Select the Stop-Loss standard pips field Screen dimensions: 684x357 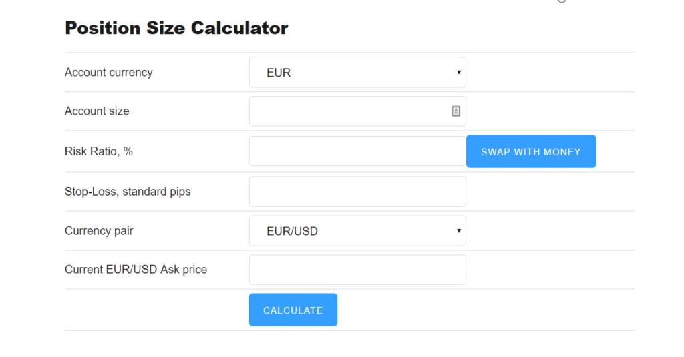[x=357, y=192]
